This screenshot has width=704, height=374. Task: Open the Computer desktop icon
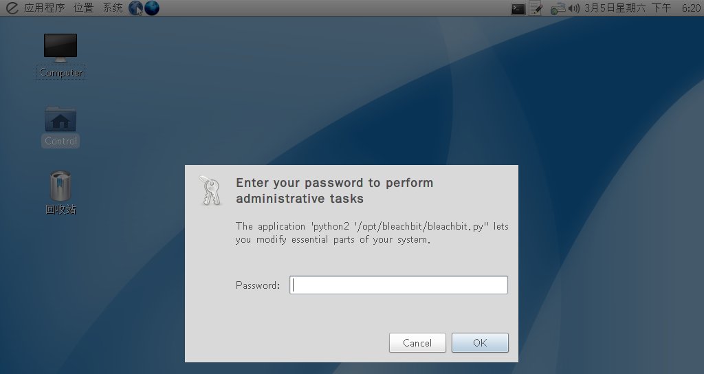point(60,56)
